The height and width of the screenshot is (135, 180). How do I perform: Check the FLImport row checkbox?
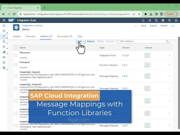point(16,65)
